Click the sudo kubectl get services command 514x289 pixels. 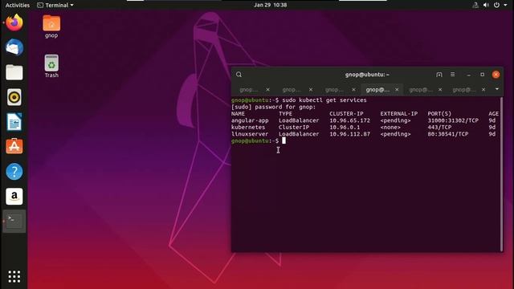click(324, 100)
